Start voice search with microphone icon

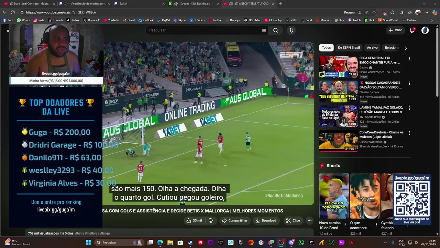291,30
